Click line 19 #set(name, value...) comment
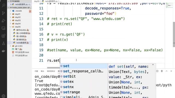 105,50
